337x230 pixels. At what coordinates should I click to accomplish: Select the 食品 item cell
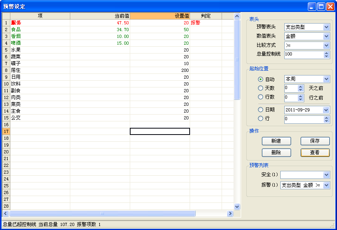coord(40,30)
